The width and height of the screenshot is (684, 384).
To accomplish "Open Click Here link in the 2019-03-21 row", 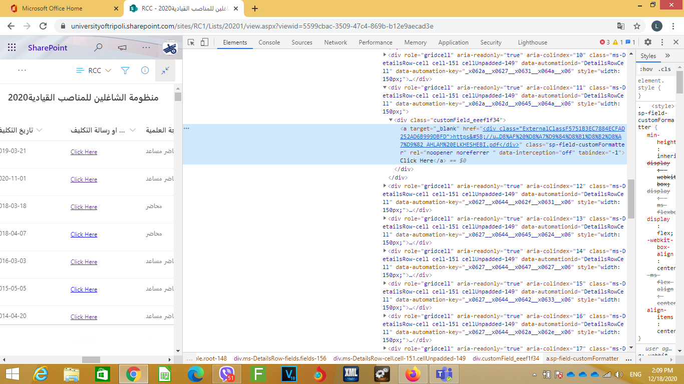I will (x=84, y=152).
